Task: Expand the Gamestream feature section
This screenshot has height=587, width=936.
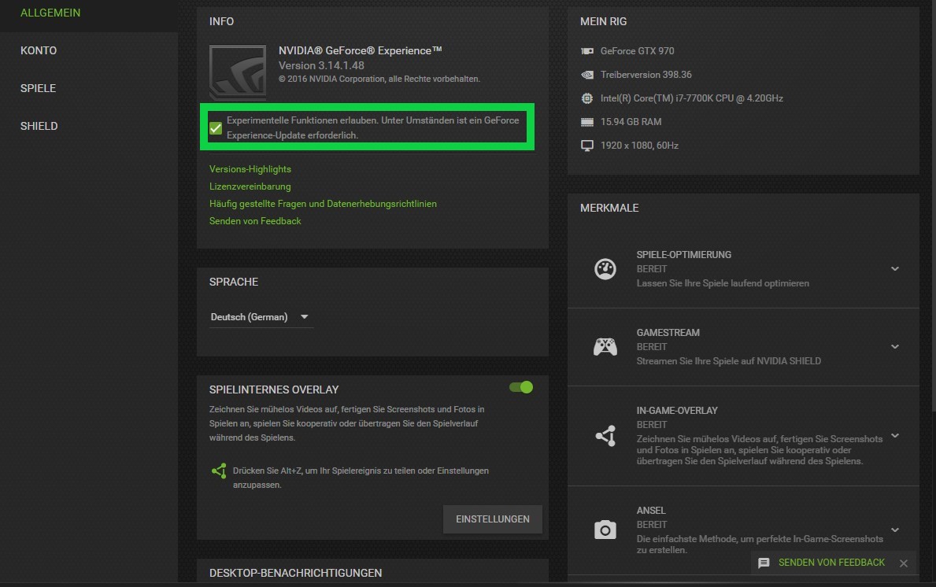Action: pos(895,346)
